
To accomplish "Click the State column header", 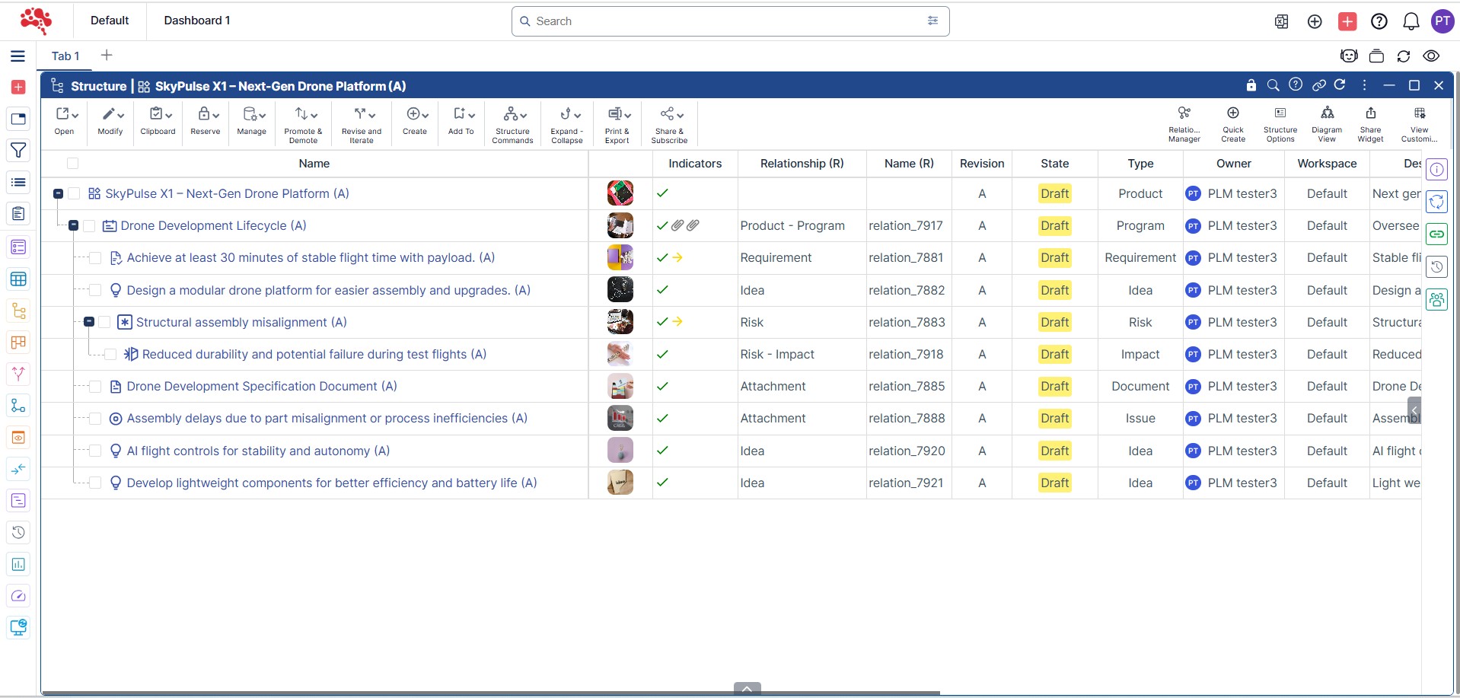I will [x=1054, y=164].
